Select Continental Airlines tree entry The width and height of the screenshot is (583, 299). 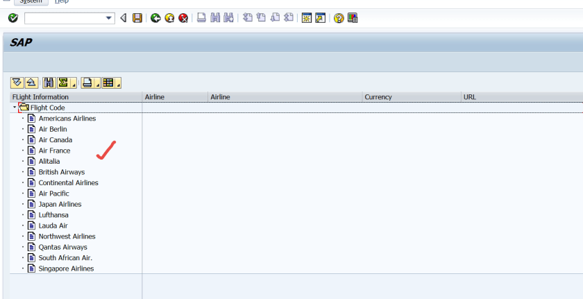(x=69, y=183)
